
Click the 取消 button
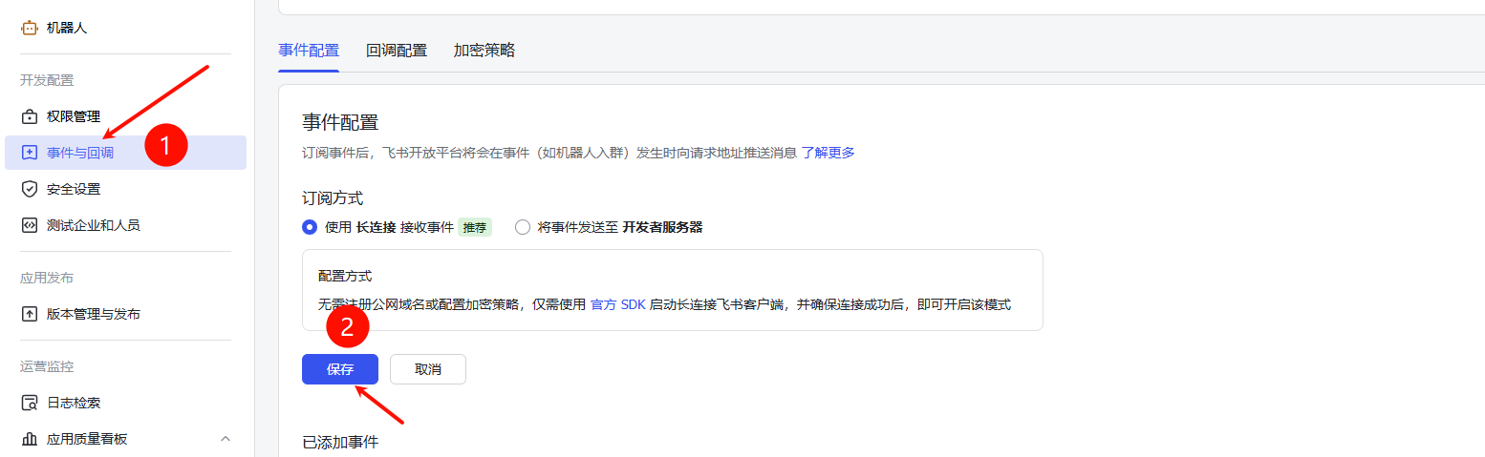tap(428, 369)
